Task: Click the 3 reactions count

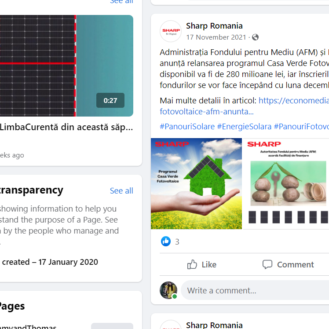Action: pyautogui.click(x=177, y=242)
